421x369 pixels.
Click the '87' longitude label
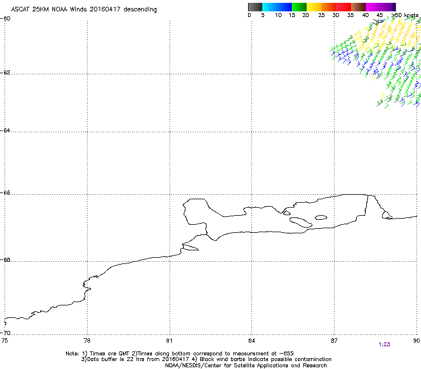334,341
